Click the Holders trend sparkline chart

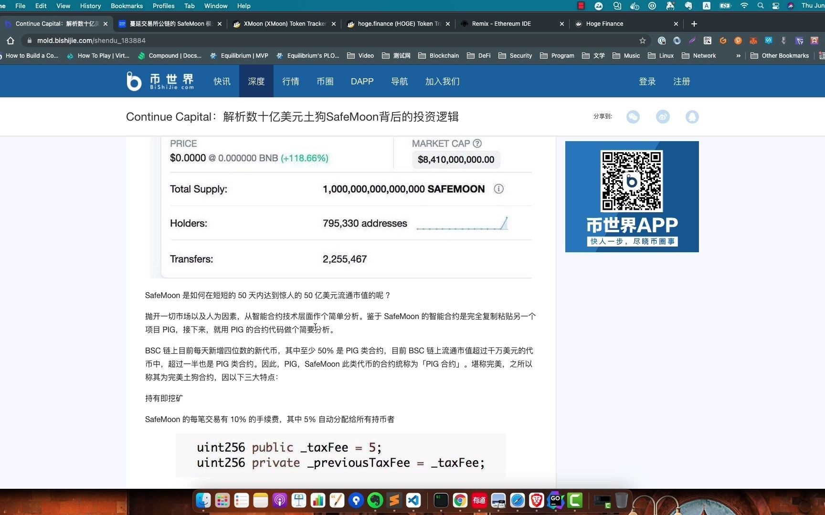tap(462, 223)
